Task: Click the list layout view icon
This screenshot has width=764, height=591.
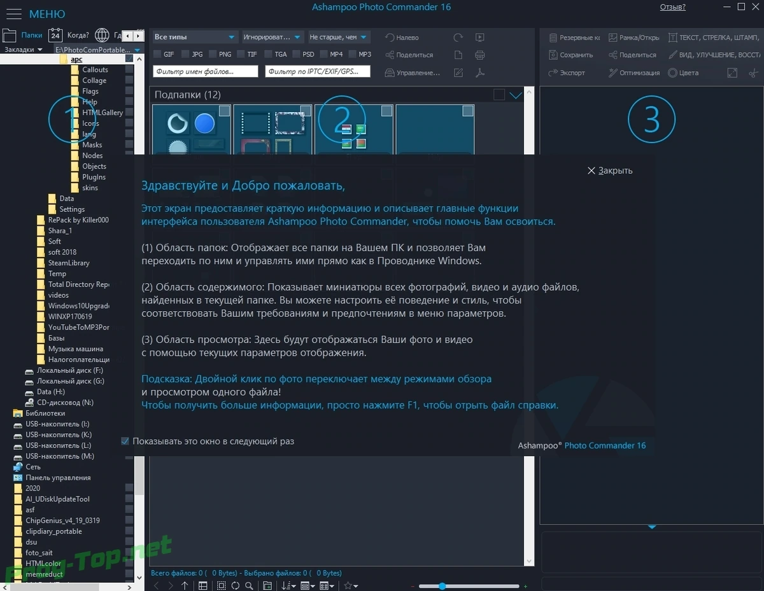Action: click(202, 585)
